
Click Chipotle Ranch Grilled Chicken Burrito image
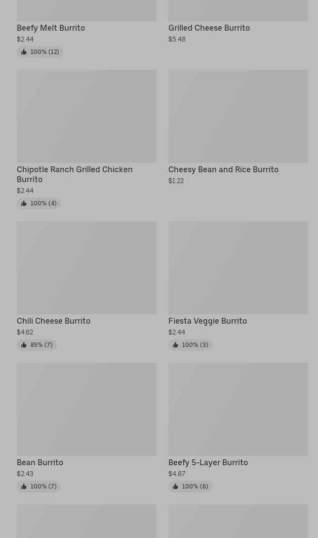pos(86,116)
